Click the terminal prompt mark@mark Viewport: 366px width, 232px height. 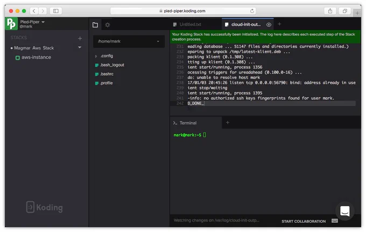[187, 135]
